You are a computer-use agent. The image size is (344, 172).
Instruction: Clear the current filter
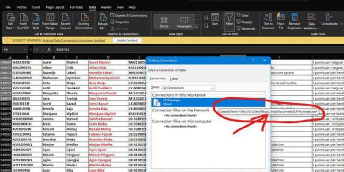[x=243, y=15]
